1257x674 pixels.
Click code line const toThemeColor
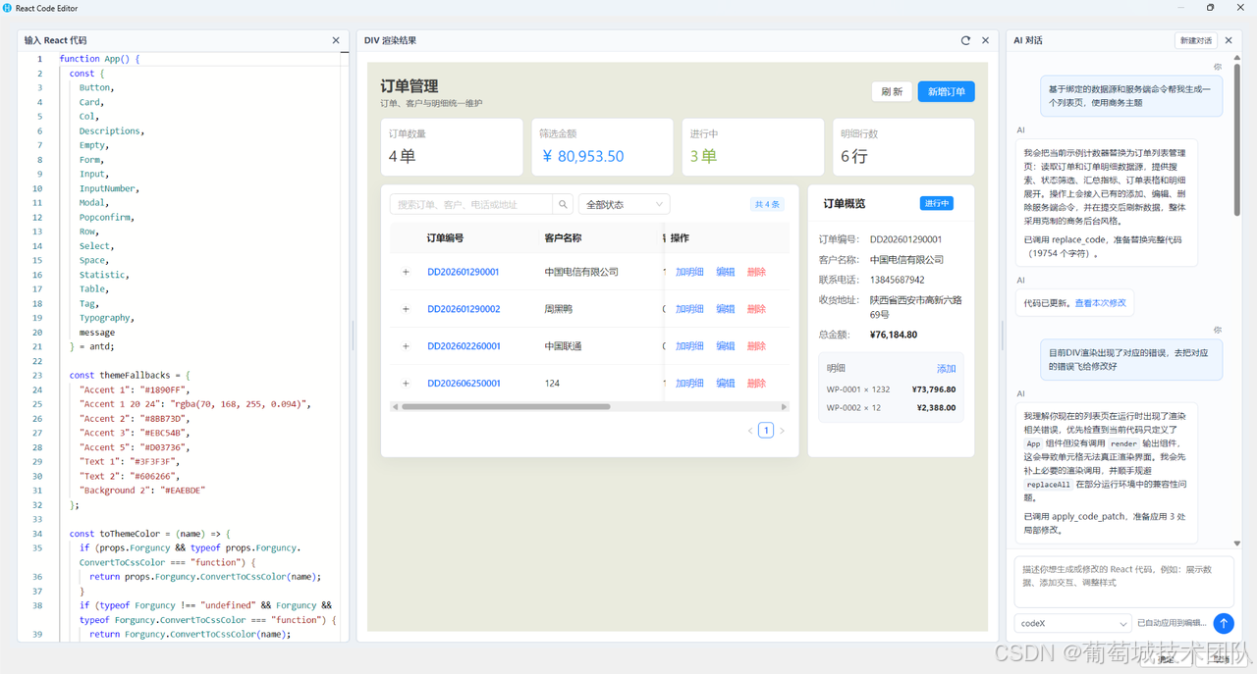(149, 534)
